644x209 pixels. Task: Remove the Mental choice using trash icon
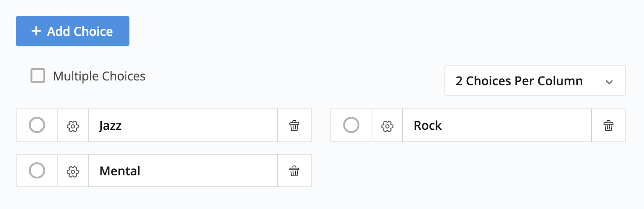294,171
